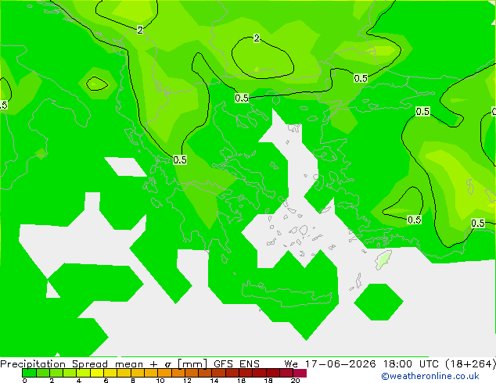496x383 pixels.
Task: Click the 'GFS ENS' model label
Action: point(236,363)
